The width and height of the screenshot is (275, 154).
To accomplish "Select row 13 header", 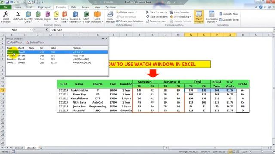I will [x=3, y=90].
